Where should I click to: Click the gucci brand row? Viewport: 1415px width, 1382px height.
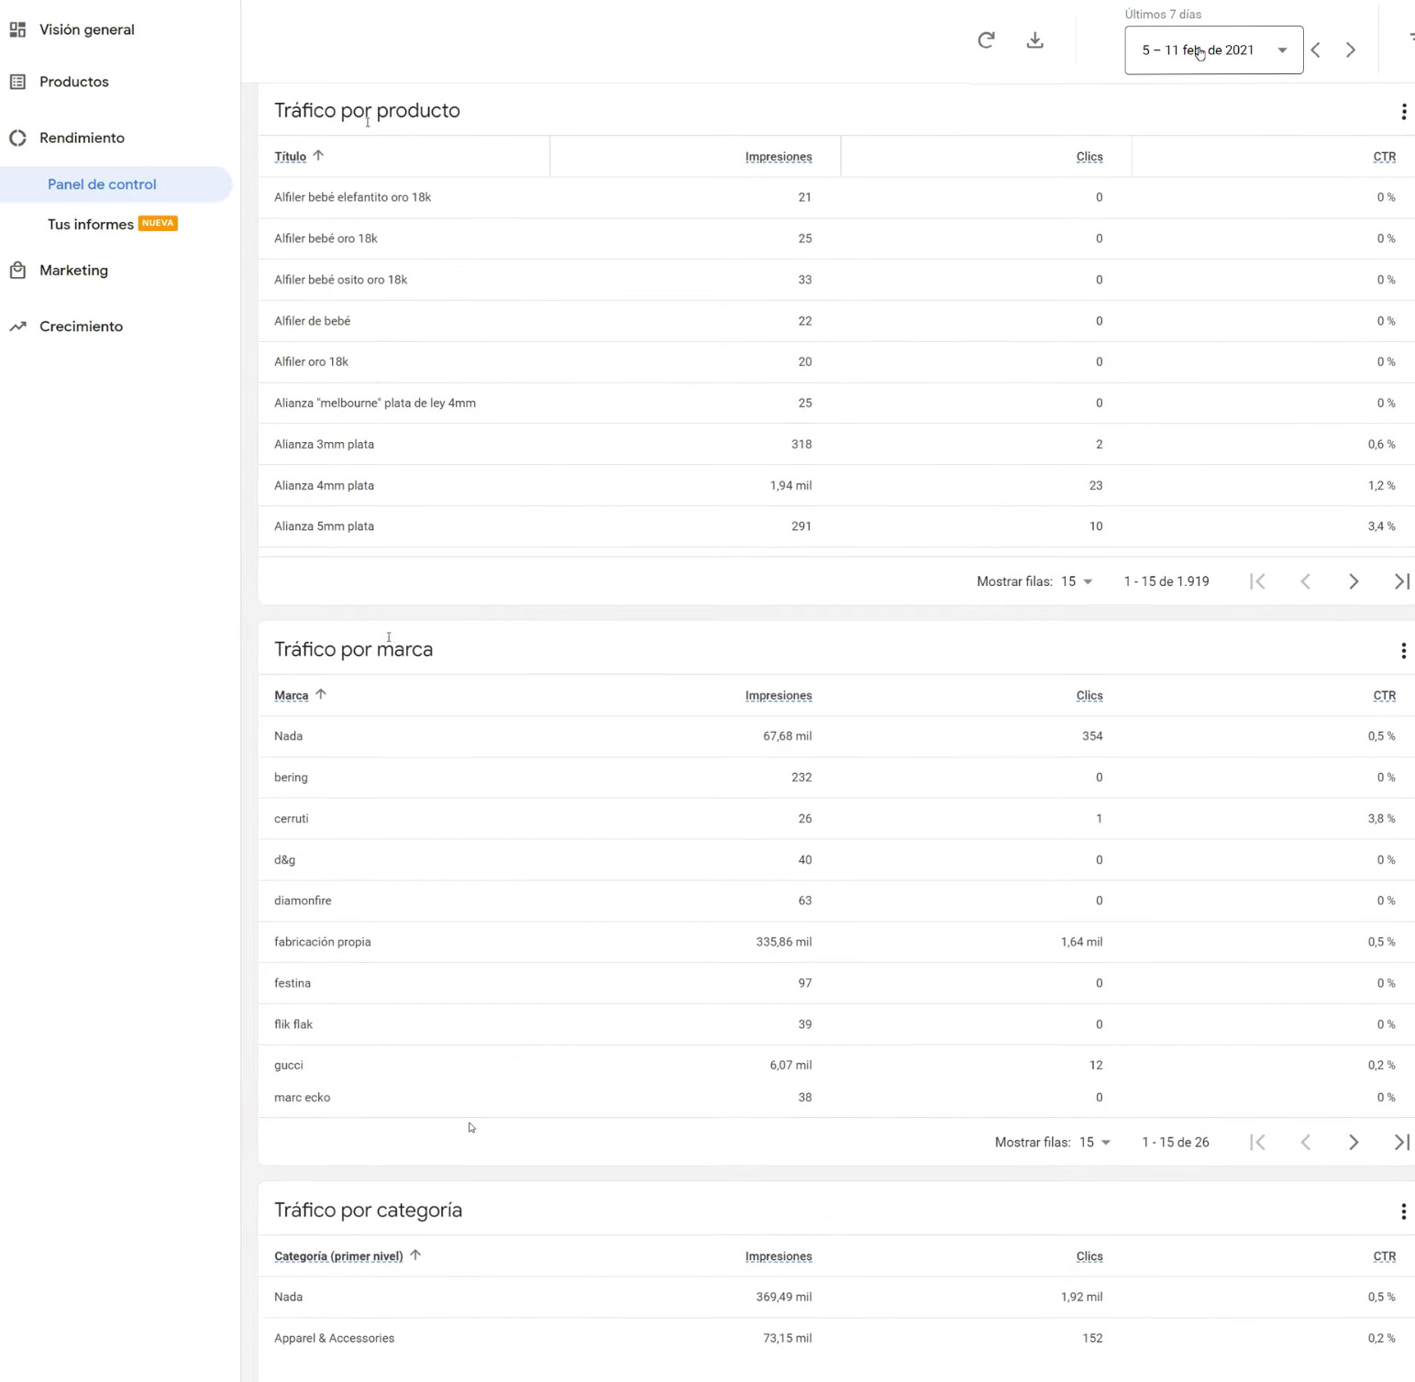[x=289, y=1065]
